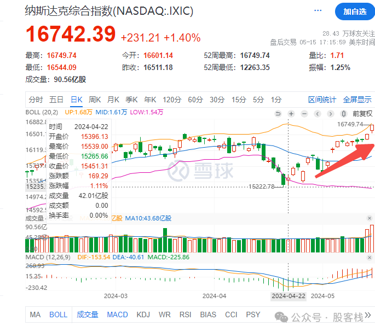Select the 30分 period tab
The width and height of the screenshot is (375, 332).
[217, 100]
